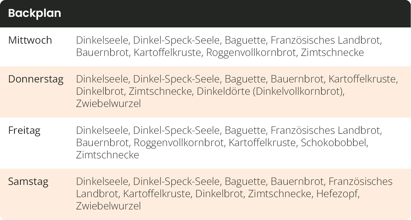Click Hefezopf in the Samstag row

tap(337, 194)
